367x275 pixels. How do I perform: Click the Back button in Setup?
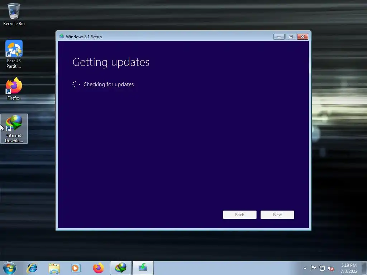coord(240,215)
